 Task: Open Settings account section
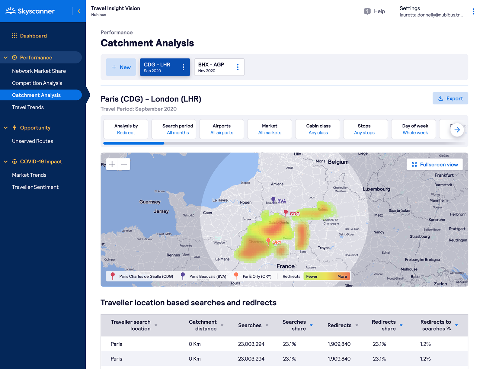[431, 11]
